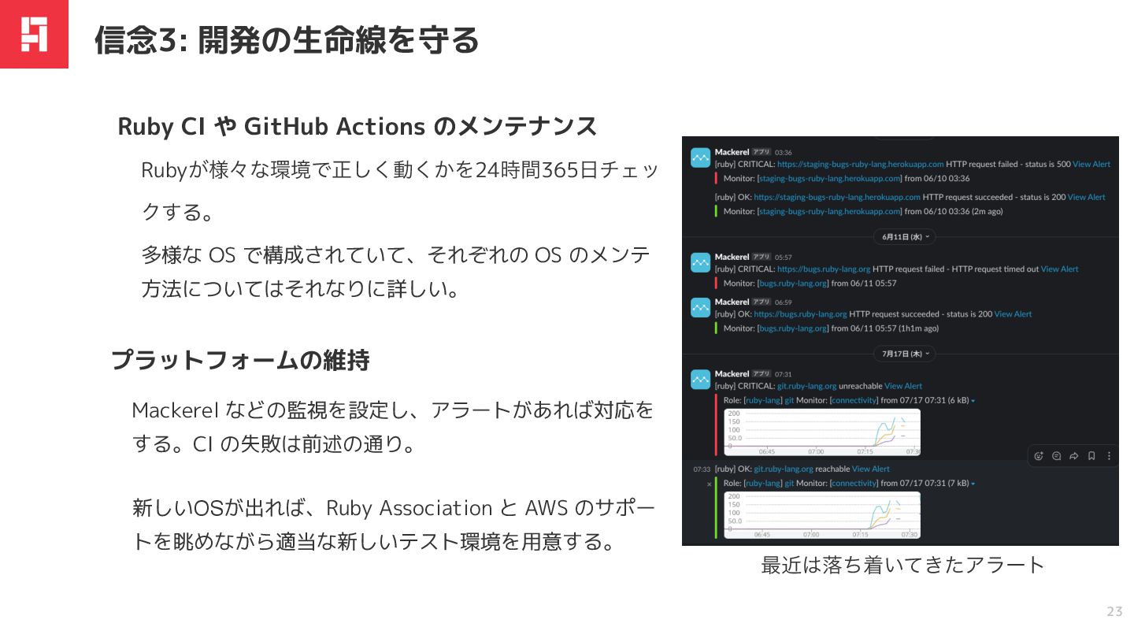Click the 07:33 timestamp beside the OK message
This screenshot has height=638, width=1134.
click(x=702, y=469)
